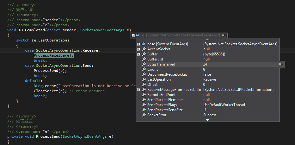The height and width of the screenshot is (145, 295).
Task: Expand the ReceiveMessageFromPacketInfo node
Action: (139, 90)
